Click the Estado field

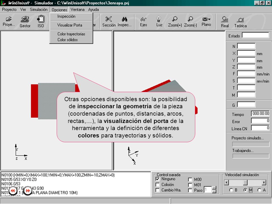click(255, 35)
